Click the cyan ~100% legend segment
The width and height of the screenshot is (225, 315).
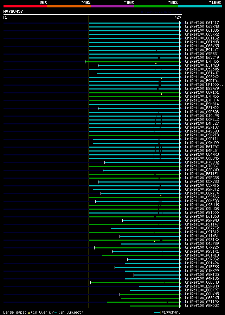pos(200,6)
